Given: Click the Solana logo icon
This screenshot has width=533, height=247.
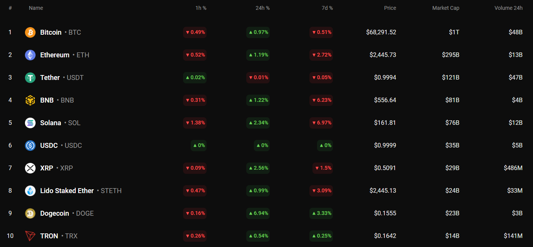Looking at the screenshot, I should point(30,123).
